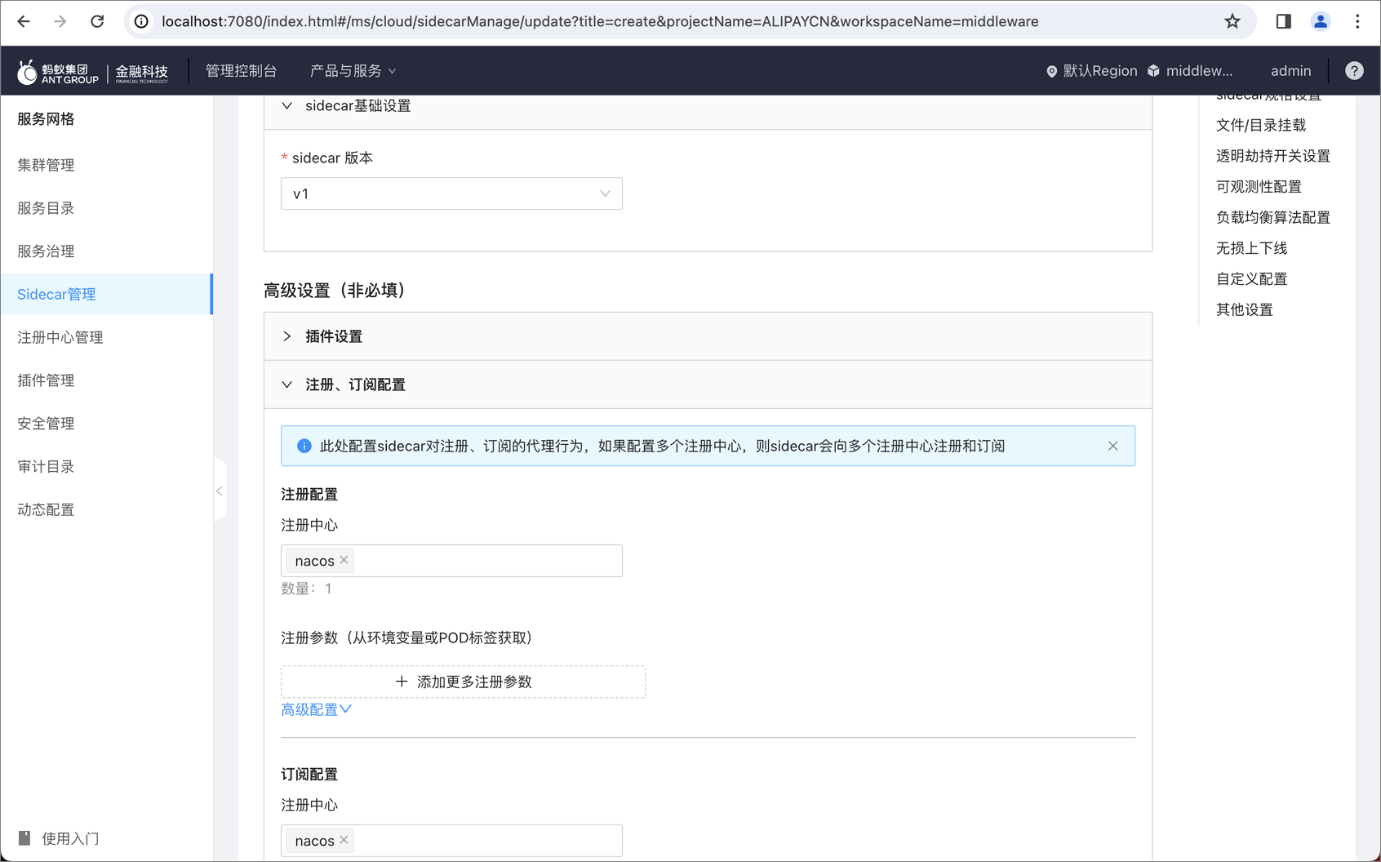Viewport: 1381px width, 862px height.
Task: Jump to 负载均衡算法配置 anchor
Action: [x=1272, y=217]
